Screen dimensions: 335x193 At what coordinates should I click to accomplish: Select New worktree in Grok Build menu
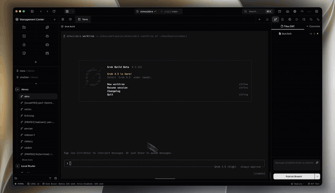[x=116, y=84]
